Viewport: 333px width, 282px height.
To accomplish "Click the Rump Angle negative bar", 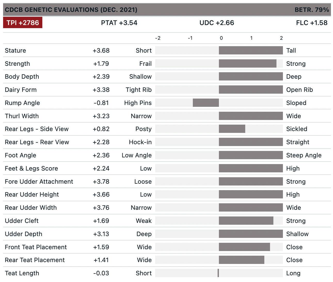I will (206, 103).
